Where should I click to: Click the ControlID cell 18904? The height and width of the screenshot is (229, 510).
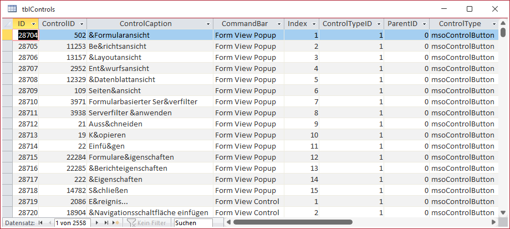click(x=63, y=213)
